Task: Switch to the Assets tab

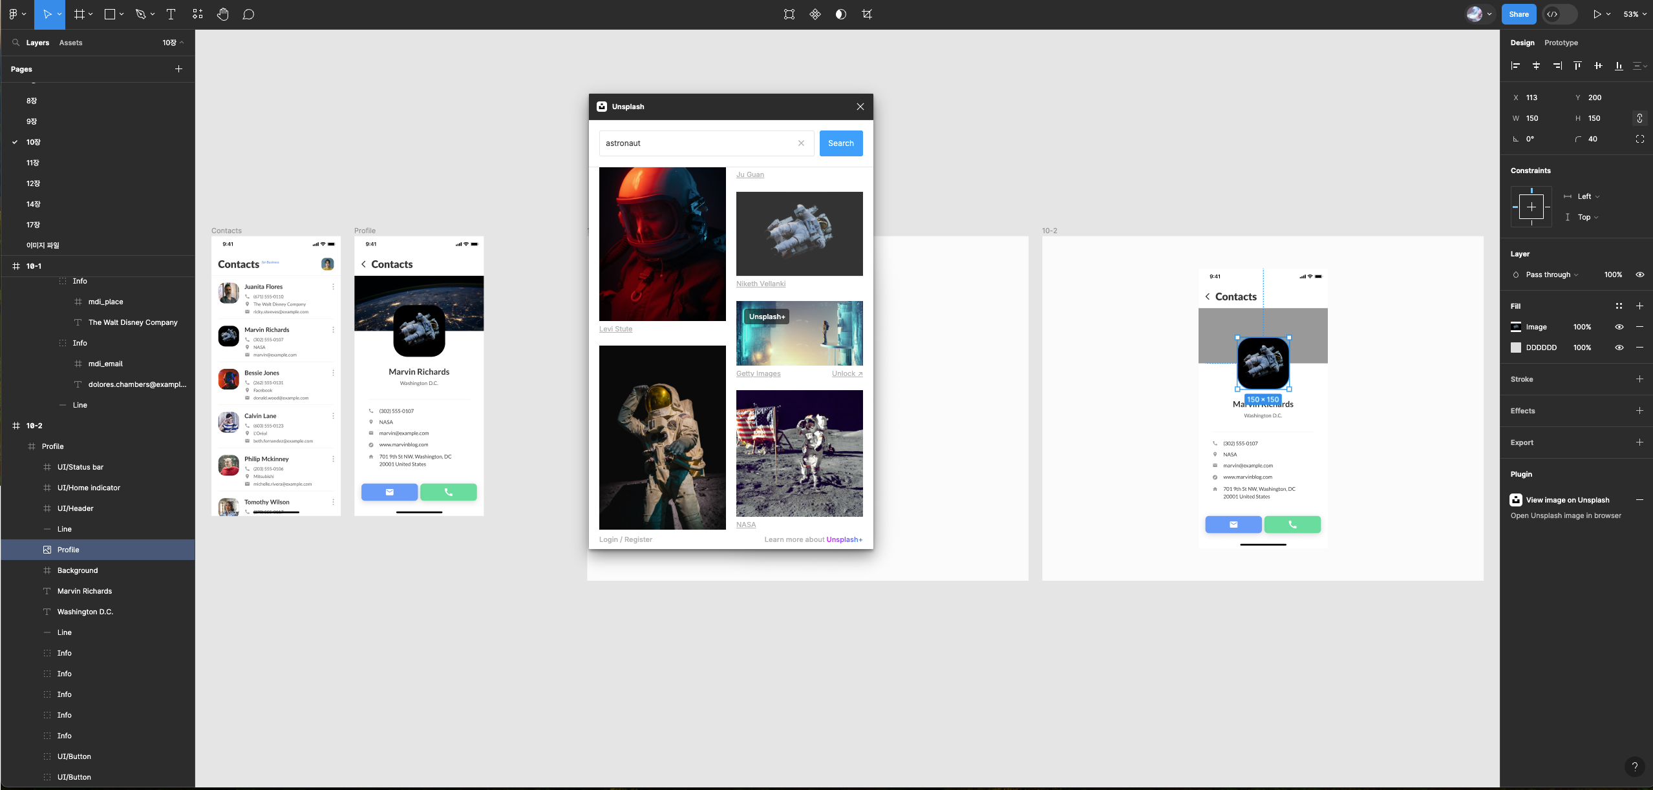Action: 70,43
